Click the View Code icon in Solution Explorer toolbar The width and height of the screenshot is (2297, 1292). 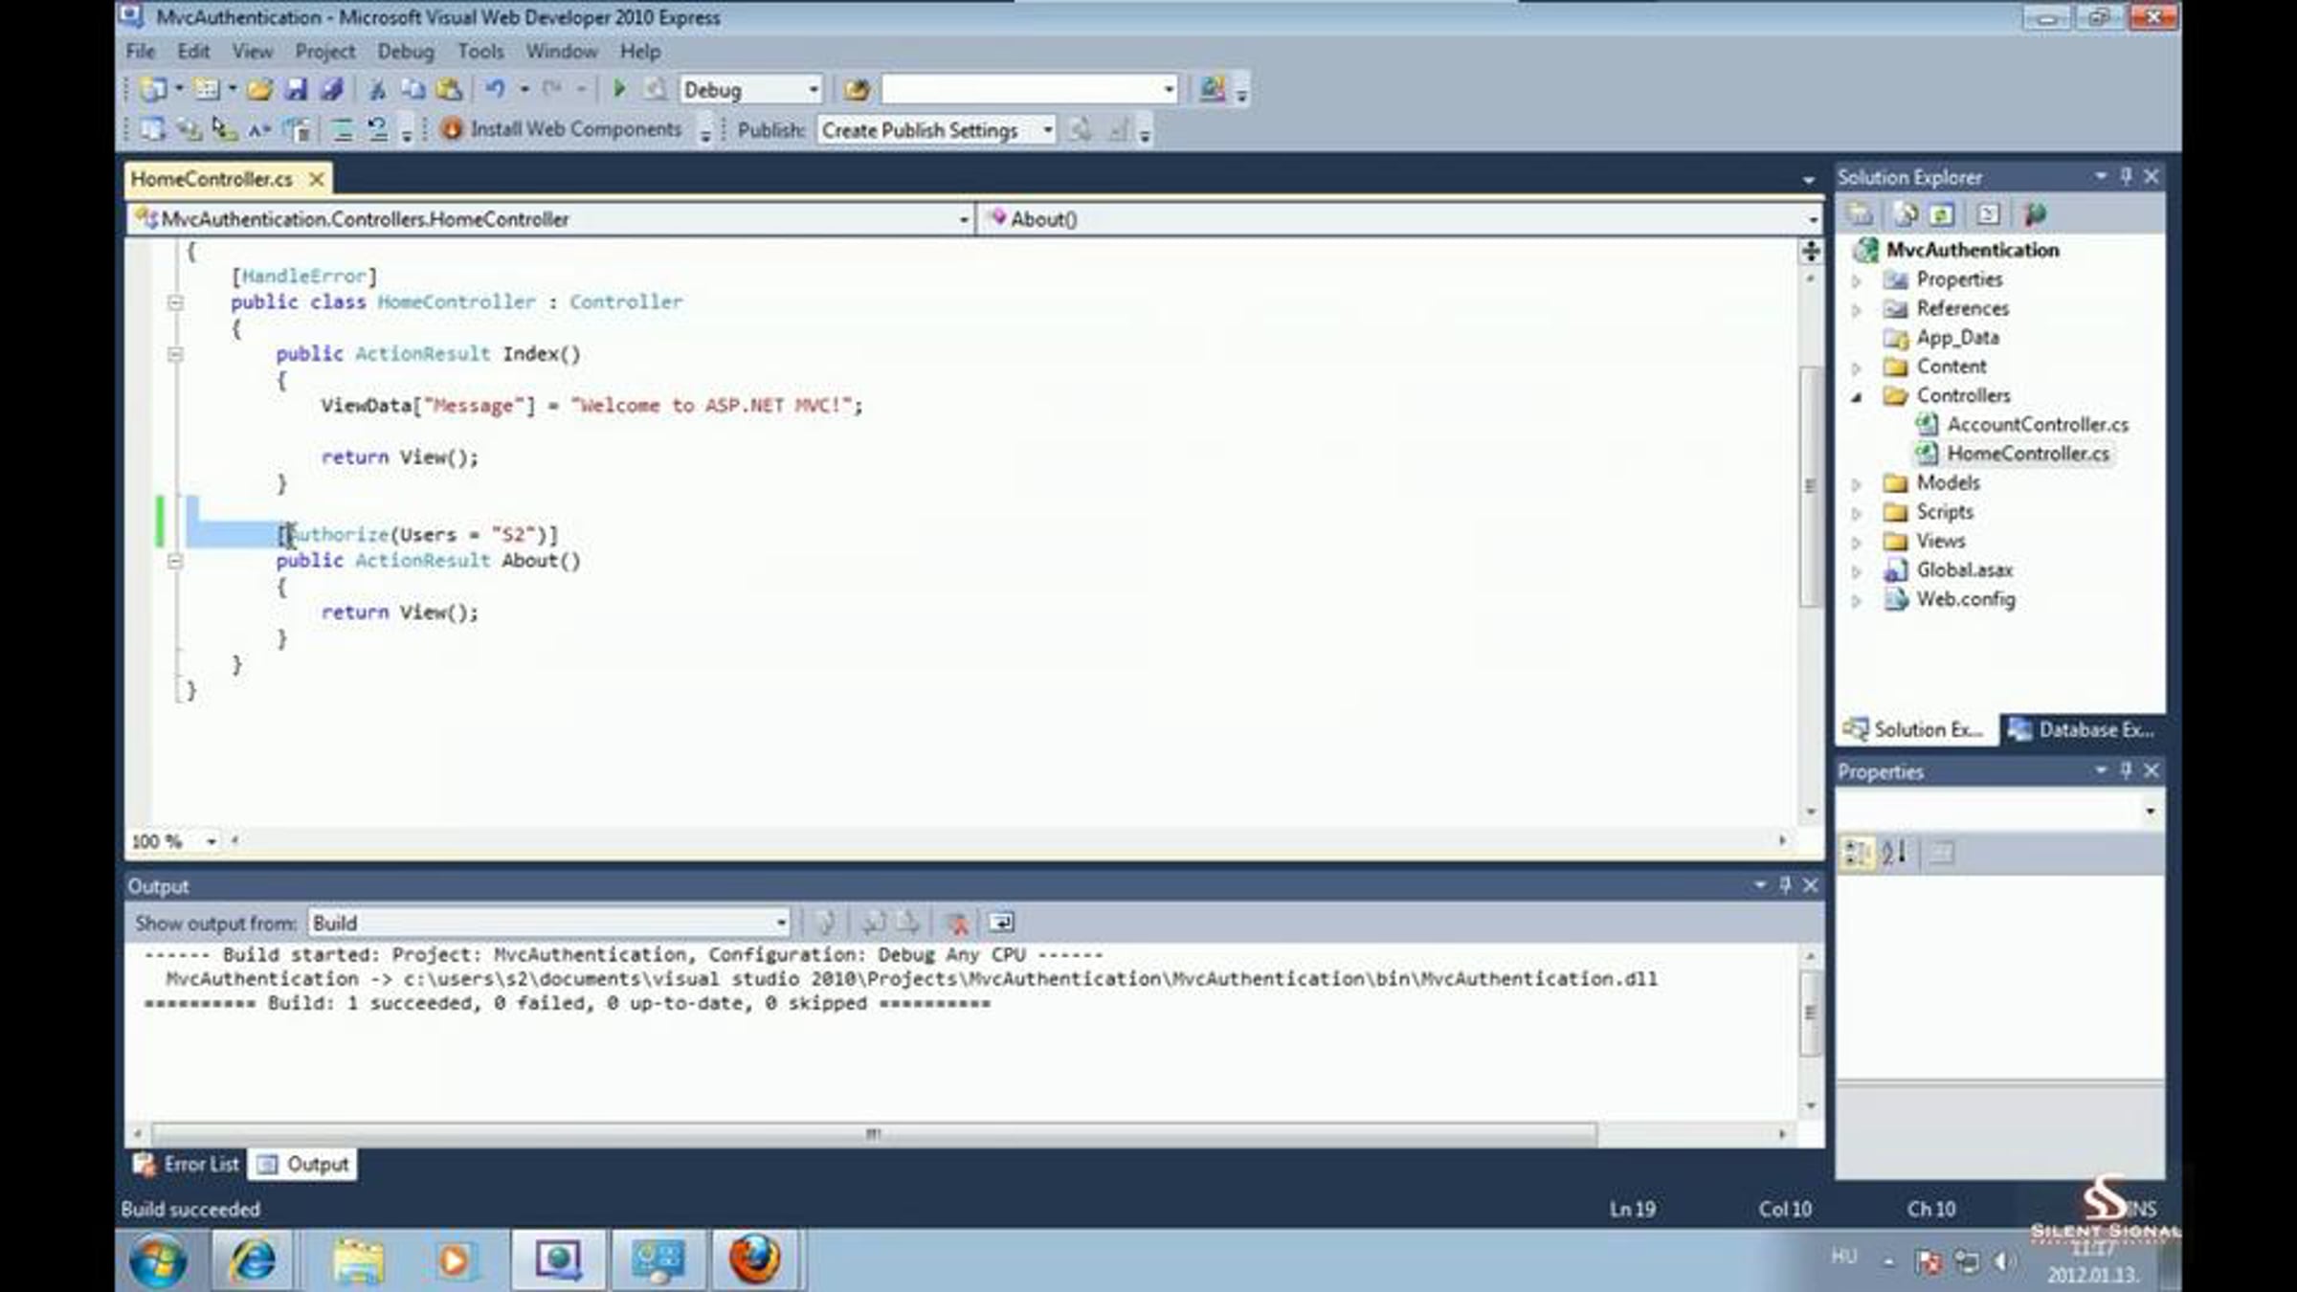[x=1988, y=214]
